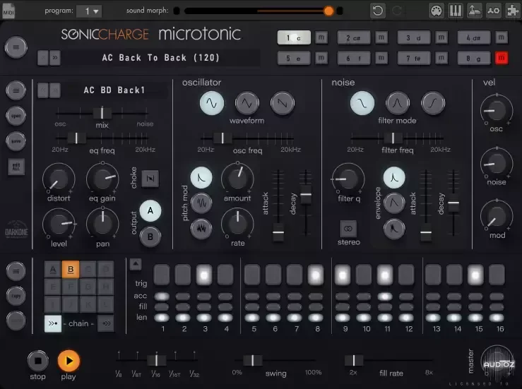
Task: Click the play button
Action: 69,361
